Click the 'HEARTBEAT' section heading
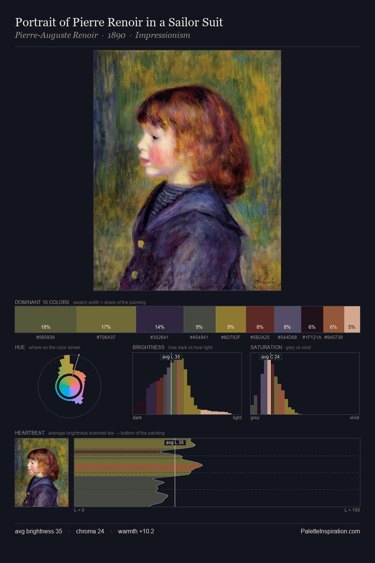Screen dimensions: 375x563 pyautogui.click(x=30, y=433)
